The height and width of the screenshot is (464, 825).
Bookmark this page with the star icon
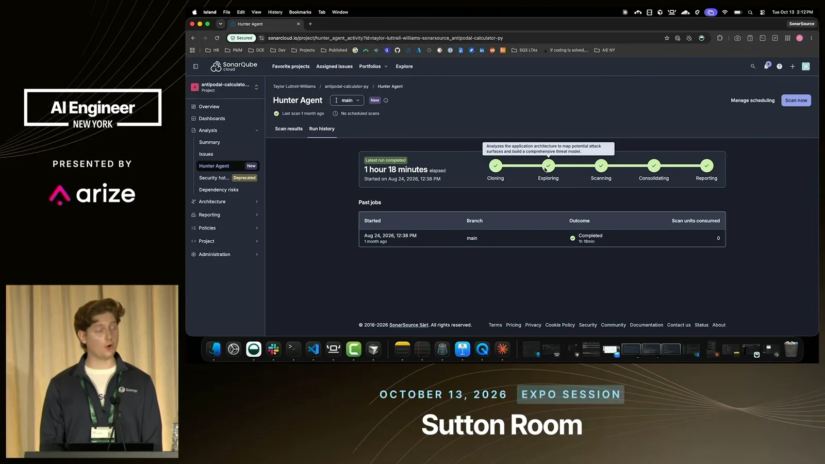[x=667, y=38]
